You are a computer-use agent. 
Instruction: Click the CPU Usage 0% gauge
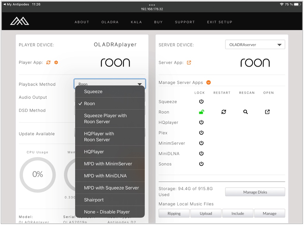pos(38,174)
